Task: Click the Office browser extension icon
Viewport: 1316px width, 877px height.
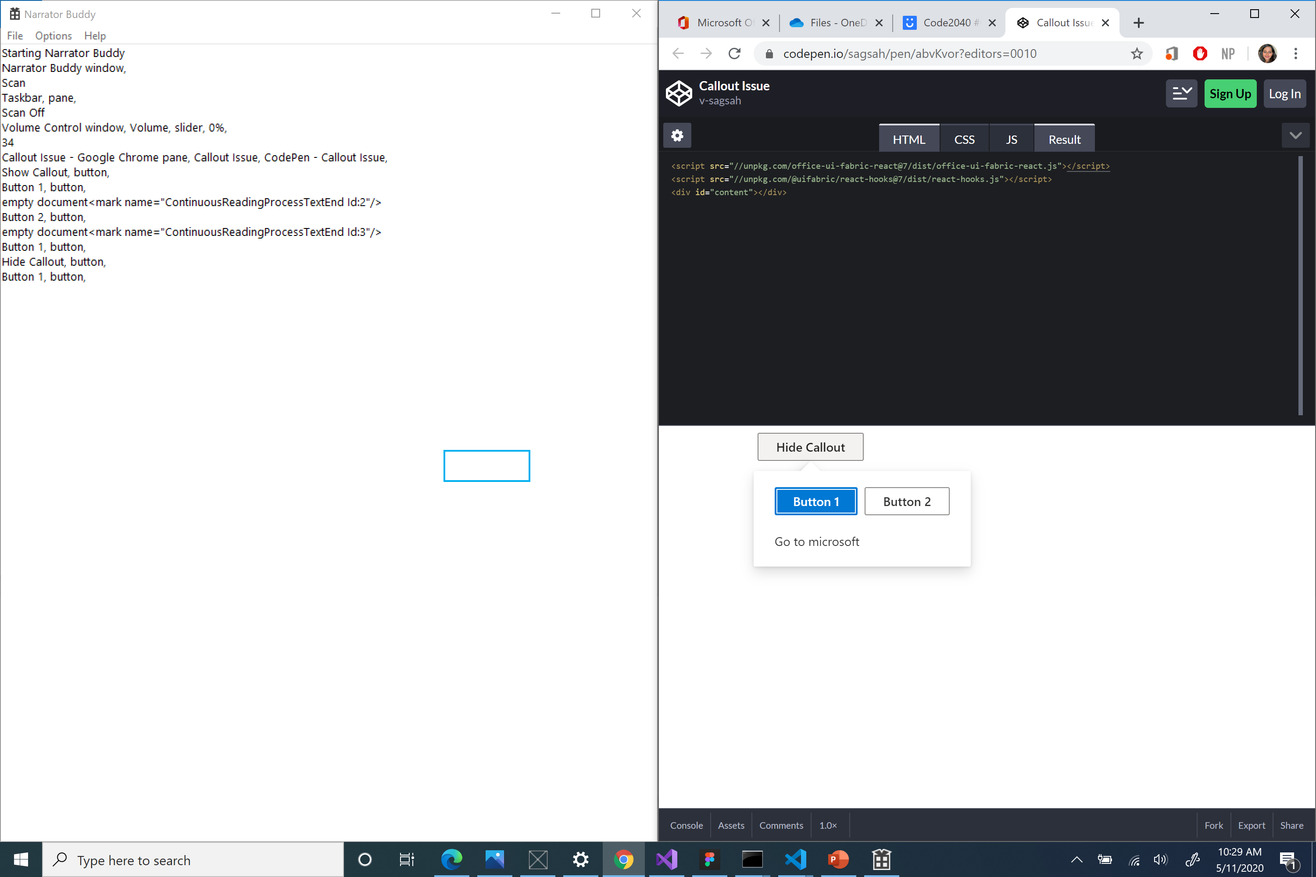Action: click(1172, 53)
